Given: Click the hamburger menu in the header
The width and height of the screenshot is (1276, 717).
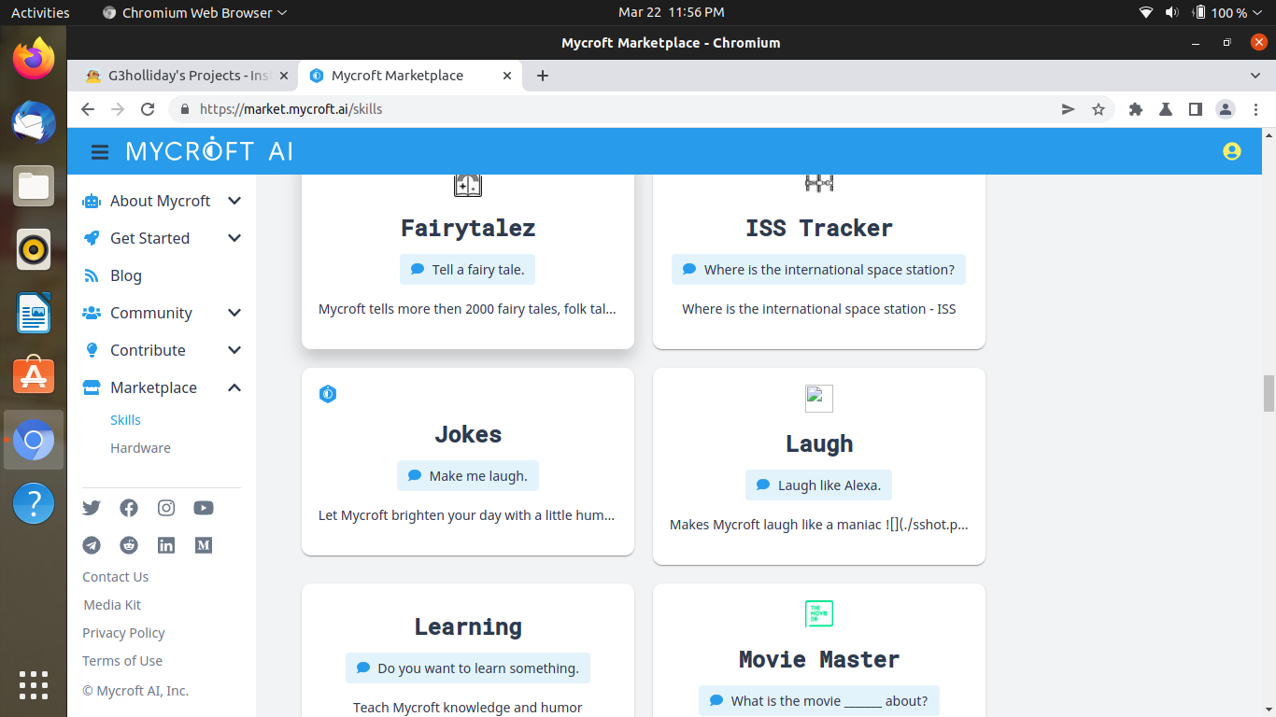Looking at the screenshot, I should tap(99, 151).
